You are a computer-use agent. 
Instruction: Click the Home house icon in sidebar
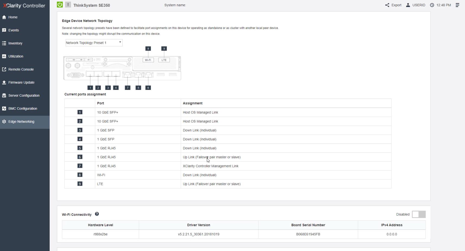tap(4, 17)
